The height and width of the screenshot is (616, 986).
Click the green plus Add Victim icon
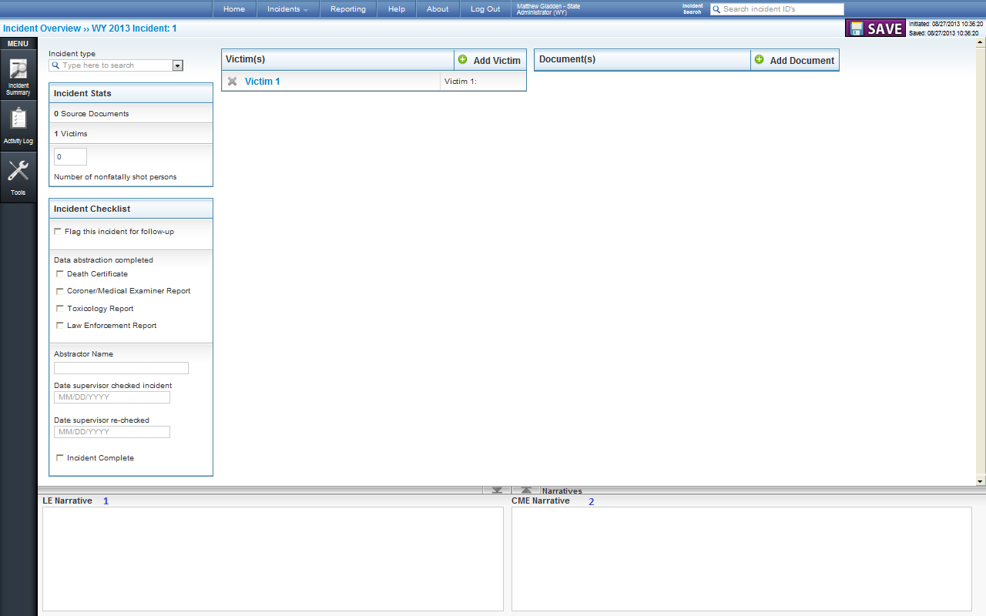point(462,59)
